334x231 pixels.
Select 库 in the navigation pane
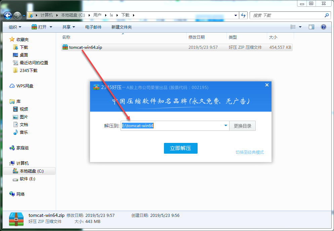tap(18, 102)
